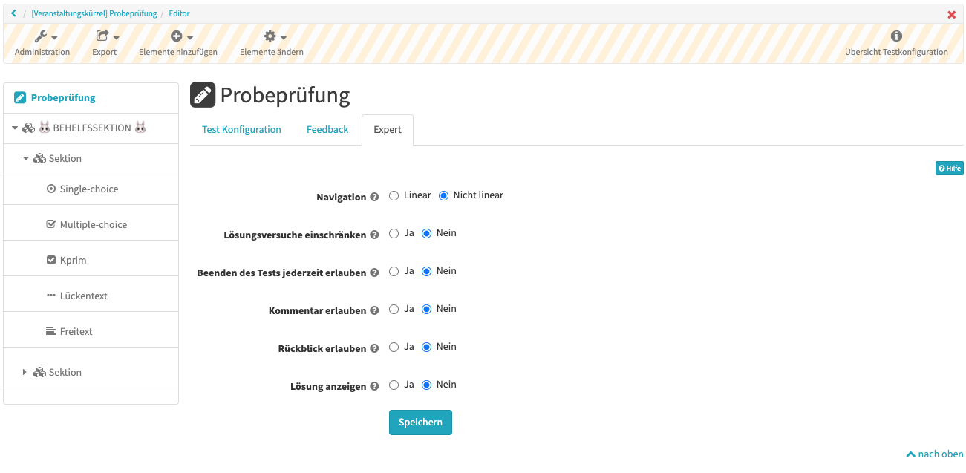Expand the lower Sektion entry
The height and width of the screenshot is (473, 966).
click(25, 371)
